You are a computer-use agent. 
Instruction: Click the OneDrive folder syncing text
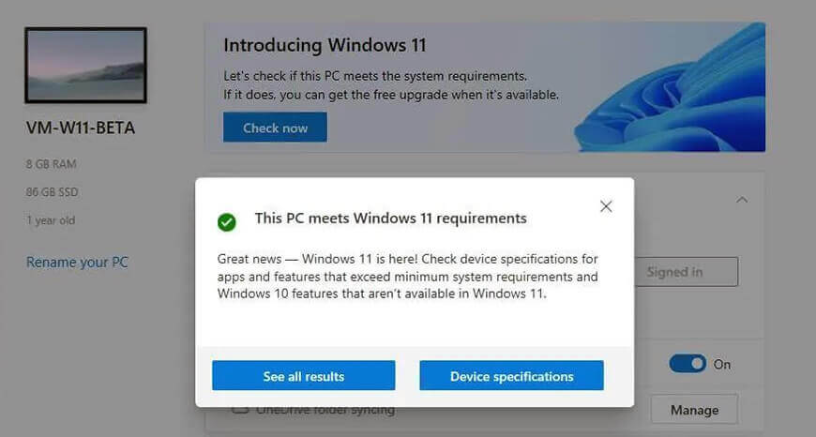325,410
